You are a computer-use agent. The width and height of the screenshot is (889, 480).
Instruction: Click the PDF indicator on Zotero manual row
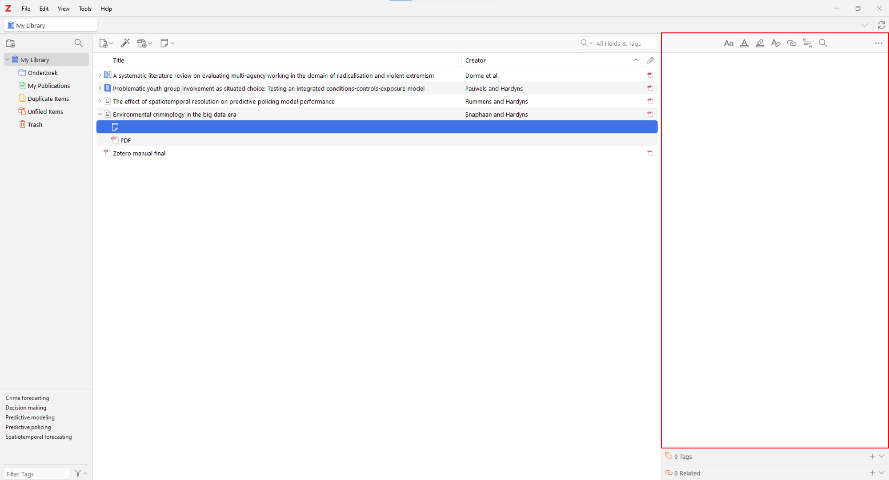point(650,153)
